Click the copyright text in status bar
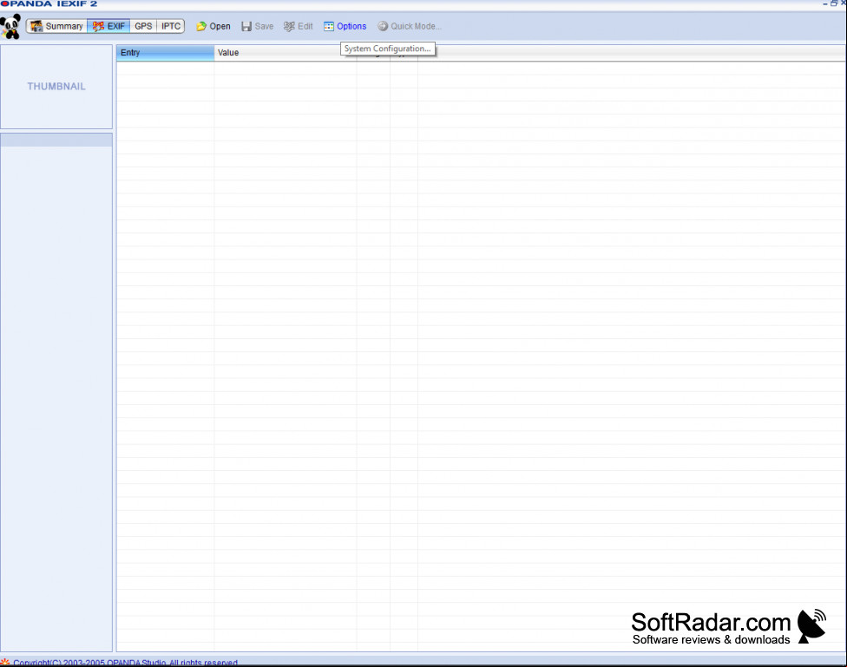Viewport: 847px width, 667px height. 125,662
